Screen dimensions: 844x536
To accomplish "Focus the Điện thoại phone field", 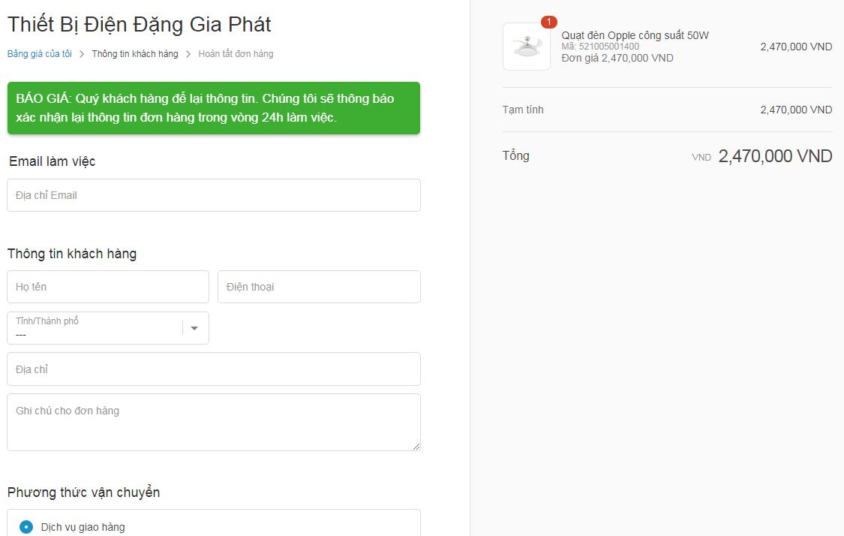I will tap(319, 287).
